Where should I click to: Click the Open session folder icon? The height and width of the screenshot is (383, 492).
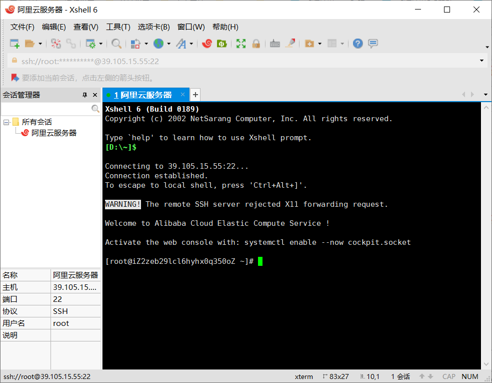pyautogui.click(x=29, y=44)
